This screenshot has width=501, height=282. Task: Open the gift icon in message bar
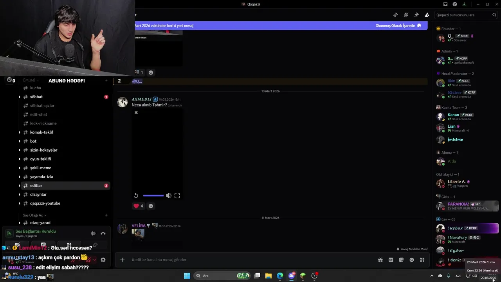[380, 260]
